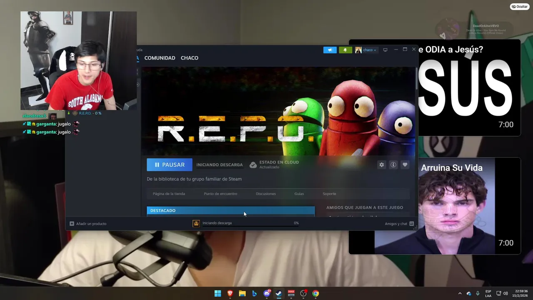Click the Steam window resize grip
Screen dimensions: 533x300
coord(415,227)
